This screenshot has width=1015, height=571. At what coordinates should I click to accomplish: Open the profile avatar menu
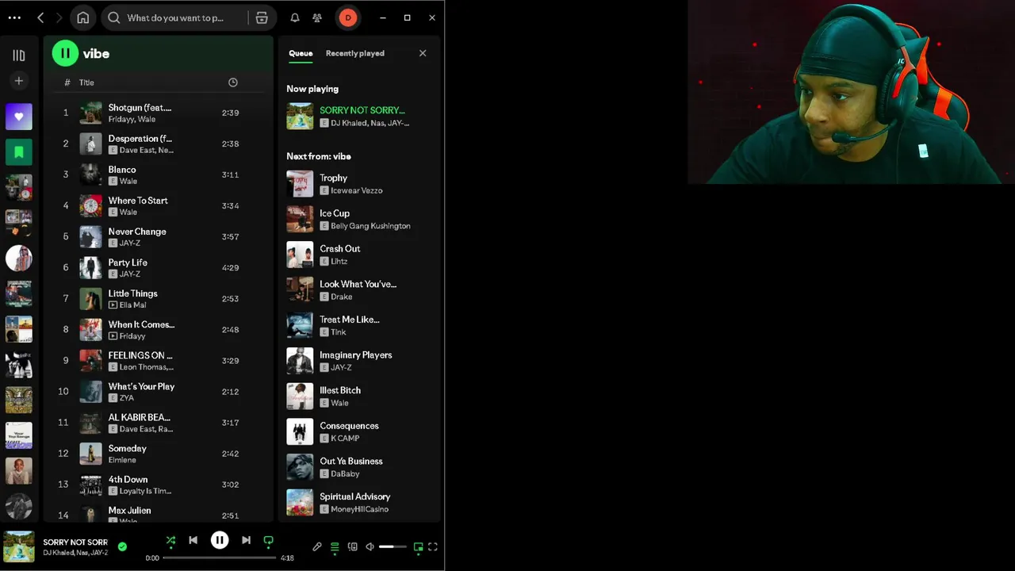pyautogui.click(x=348, y=17)
